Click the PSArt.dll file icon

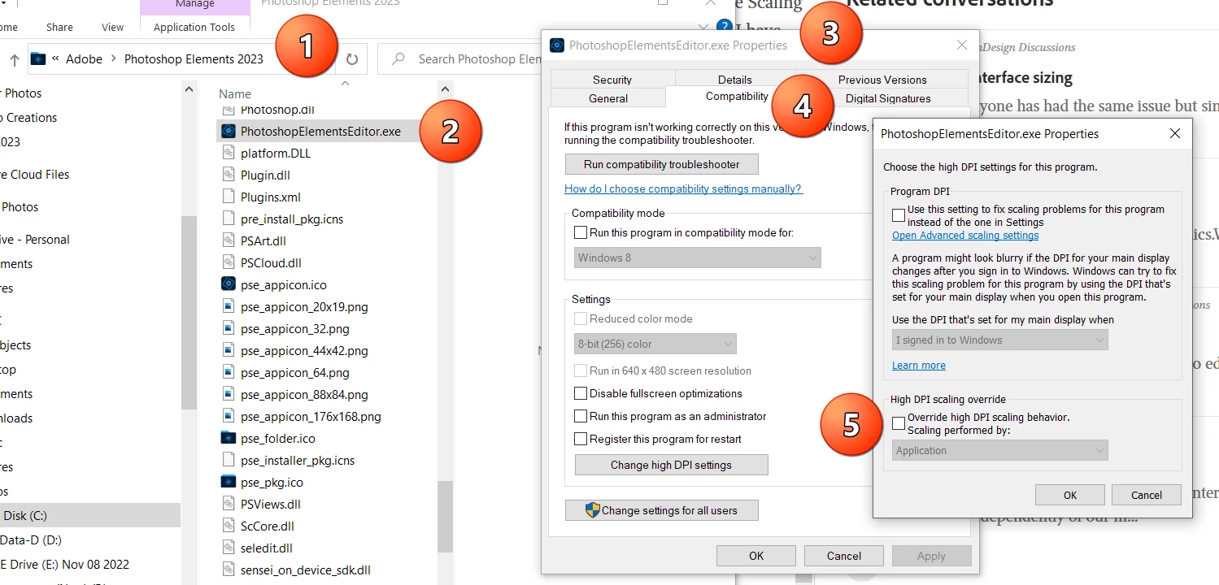[229, 240]
